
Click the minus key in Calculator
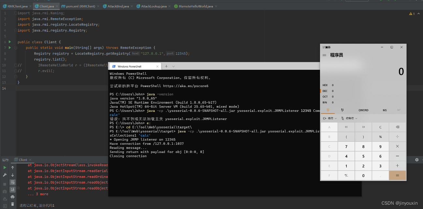coord(397,156)
